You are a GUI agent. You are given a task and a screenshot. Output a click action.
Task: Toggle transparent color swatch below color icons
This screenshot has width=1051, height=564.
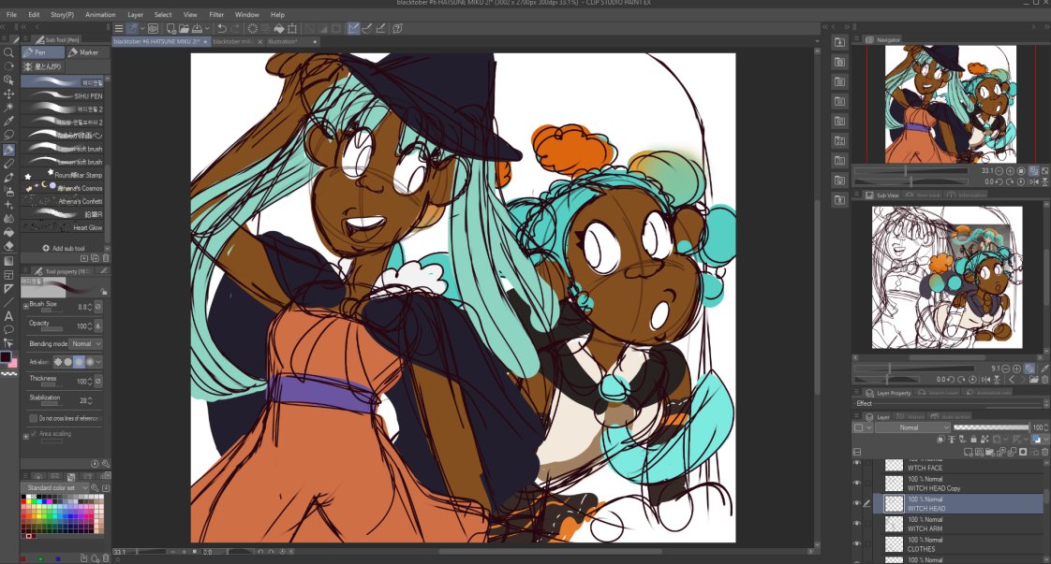8,375
